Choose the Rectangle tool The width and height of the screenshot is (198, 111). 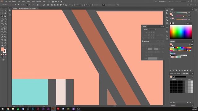(x=2, y=21)
